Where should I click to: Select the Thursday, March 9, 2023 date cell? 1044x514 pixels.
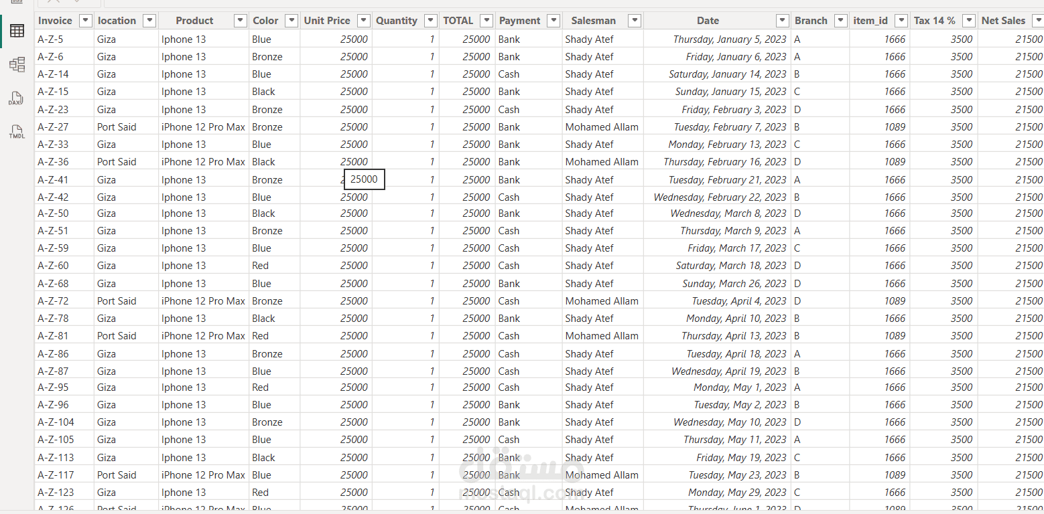733,231
